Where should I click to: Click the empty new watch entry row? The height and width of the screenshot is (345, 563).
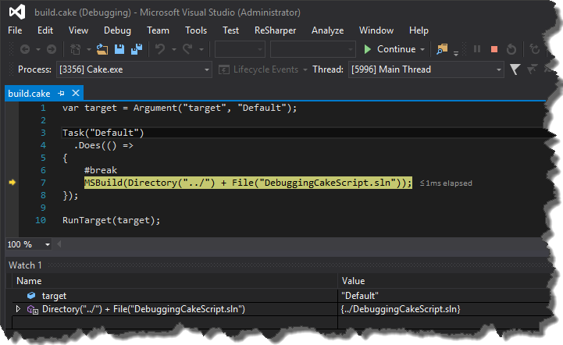pos(174,322)
